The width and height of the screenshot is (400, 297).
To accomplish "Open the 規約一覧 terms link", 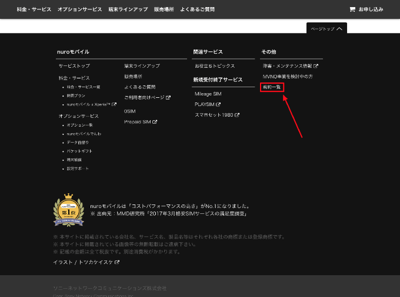I will pos(272,87).
